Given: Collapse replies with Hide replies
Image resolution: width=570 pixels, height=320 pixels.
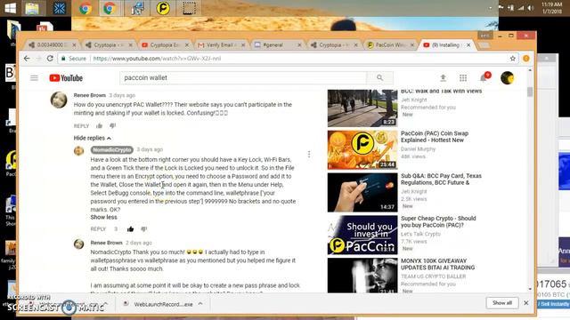Looking at the screenshot, I should pos(93,138).
